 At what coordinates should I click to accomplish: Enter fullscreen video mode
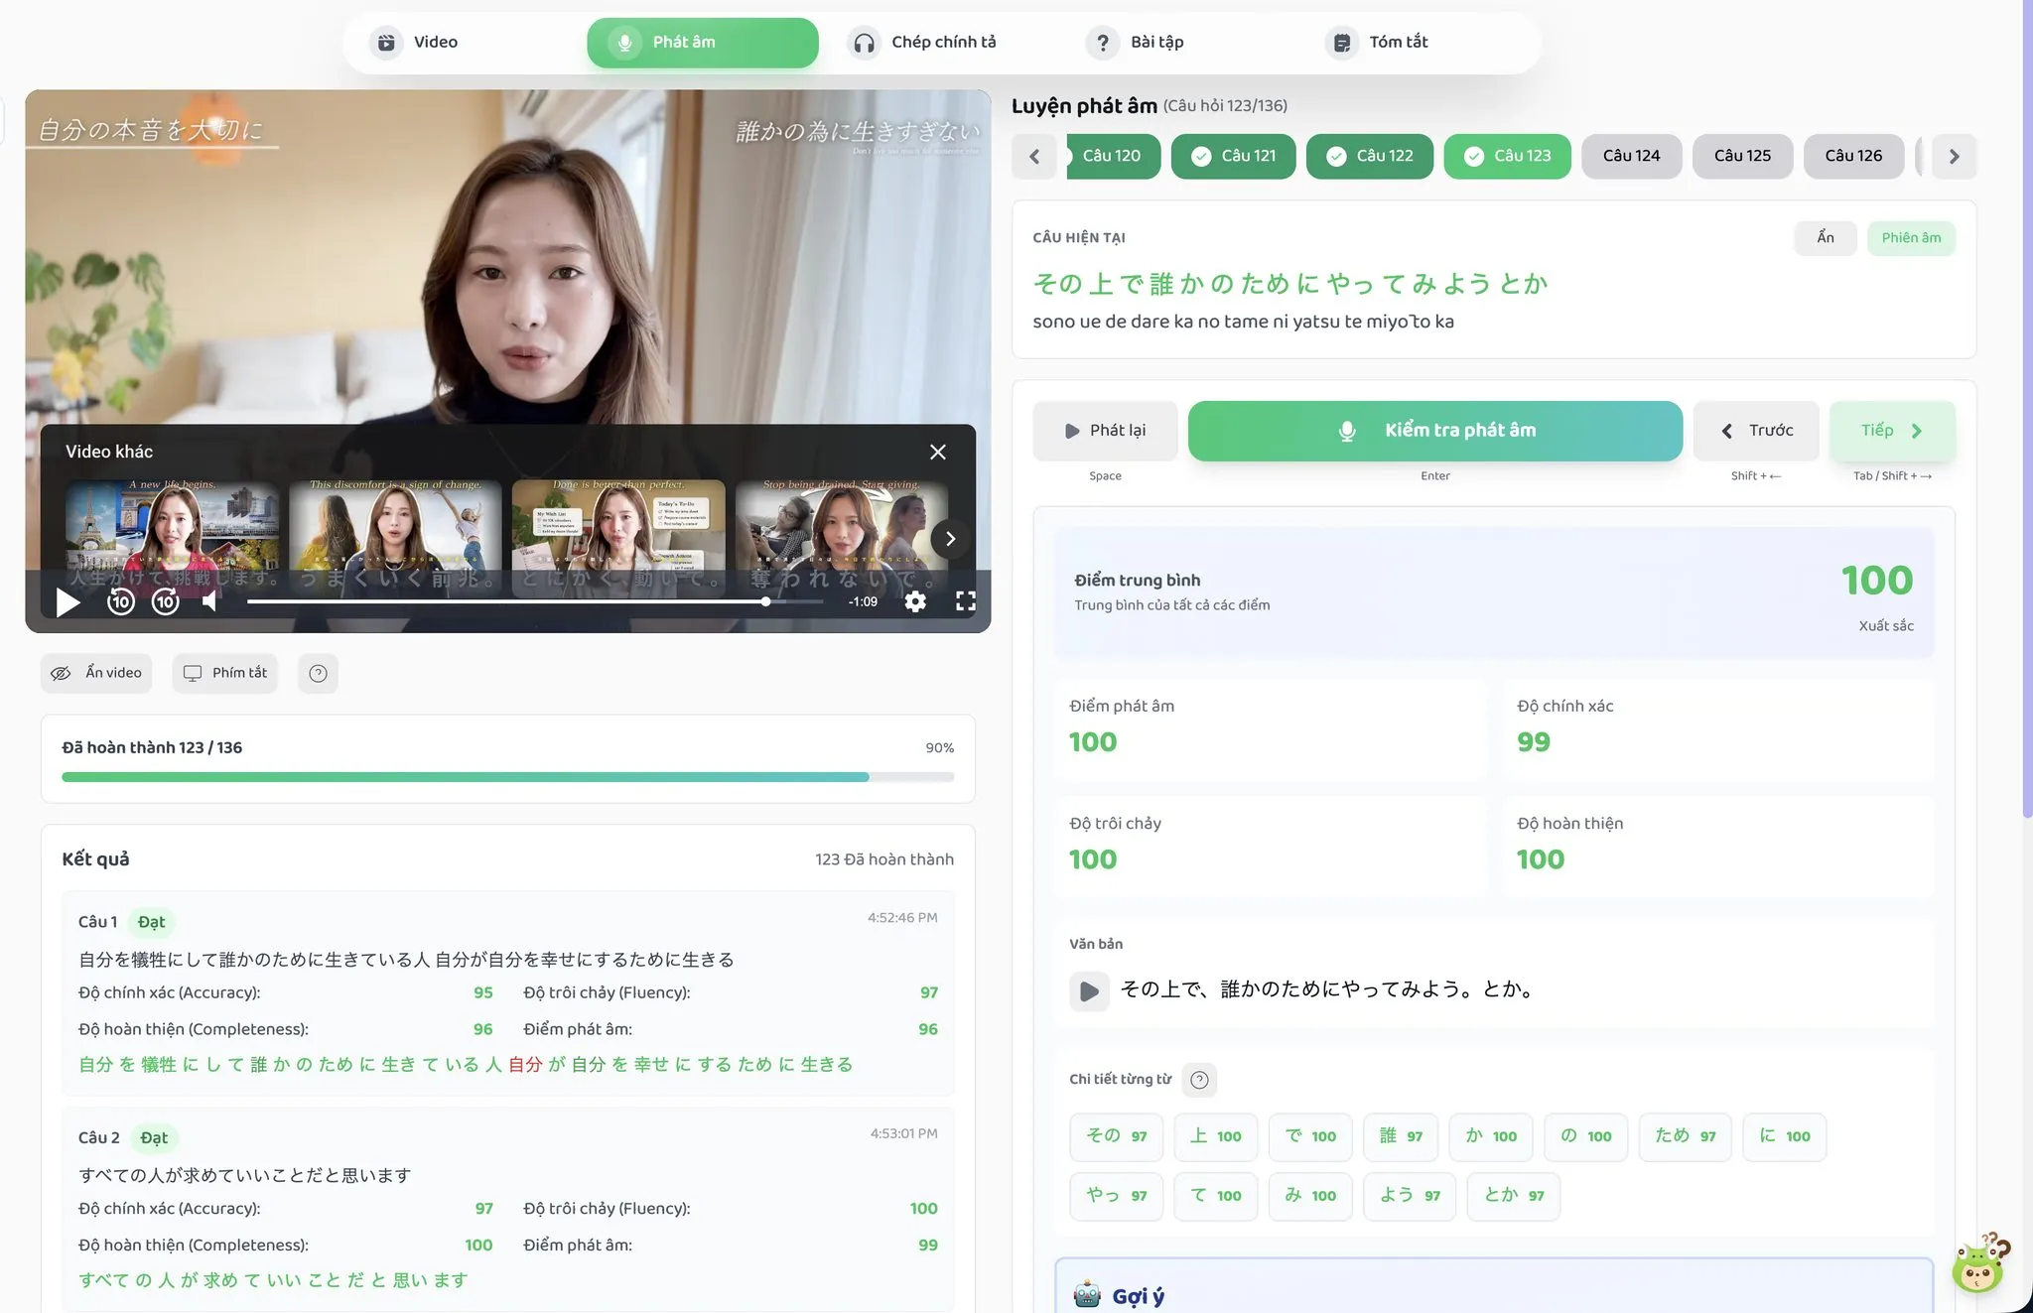coord(965,601)
